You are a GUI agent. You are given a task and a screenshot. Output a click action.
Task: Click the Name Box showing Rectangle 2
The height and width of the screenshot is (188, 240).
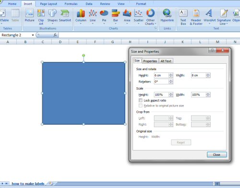[x=16, y=35]
